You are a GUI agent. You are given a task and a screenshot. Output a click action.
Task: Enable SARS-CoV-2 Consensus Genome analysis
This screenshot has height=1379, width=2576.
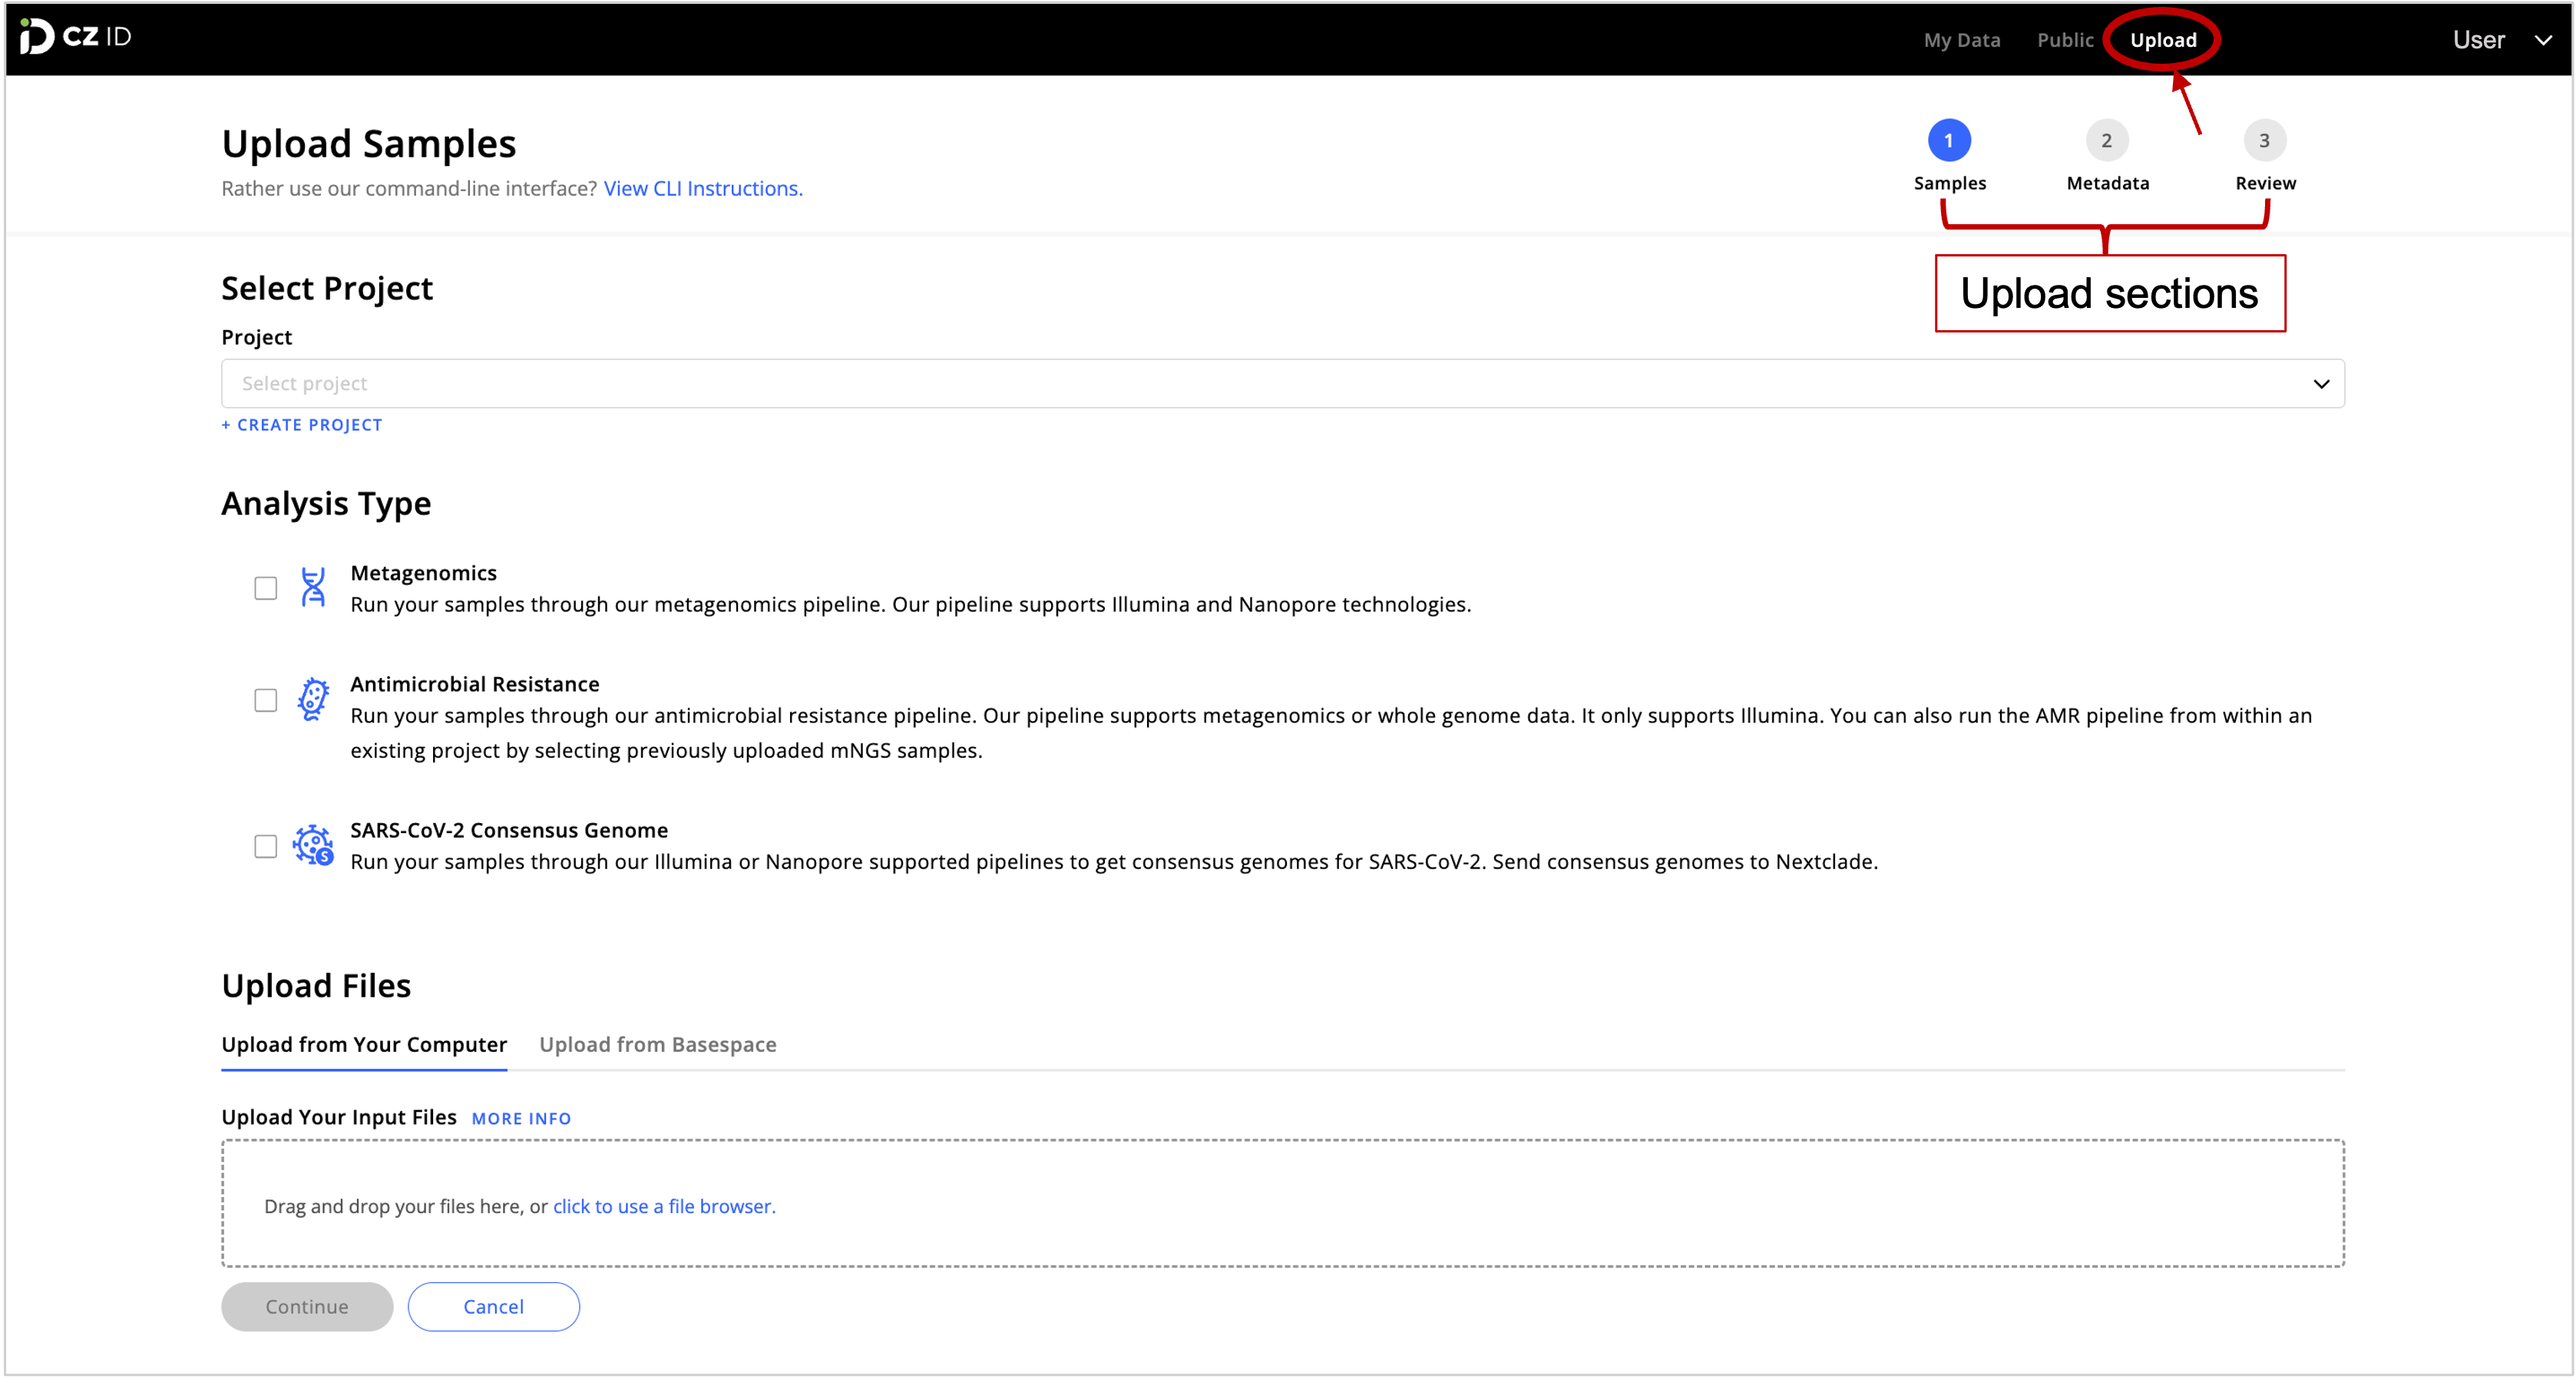coord(265,846)
